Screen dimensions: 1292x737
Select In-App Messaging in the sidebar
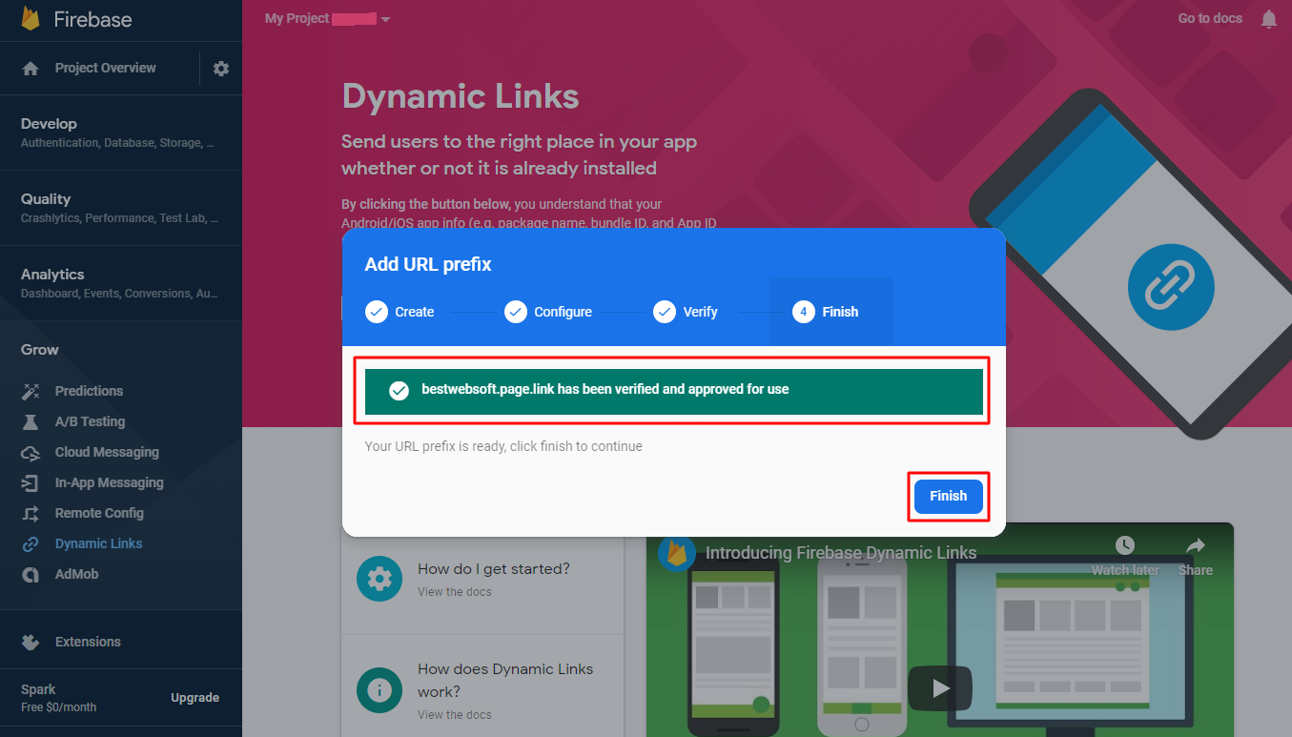pos(110,482)
